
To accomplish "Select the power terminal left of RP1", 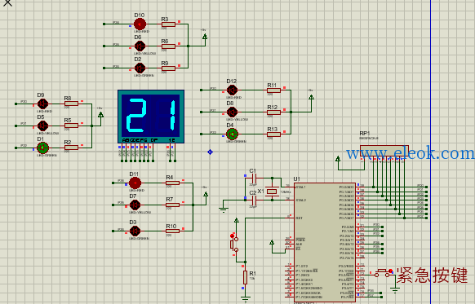I will (338, 159).
